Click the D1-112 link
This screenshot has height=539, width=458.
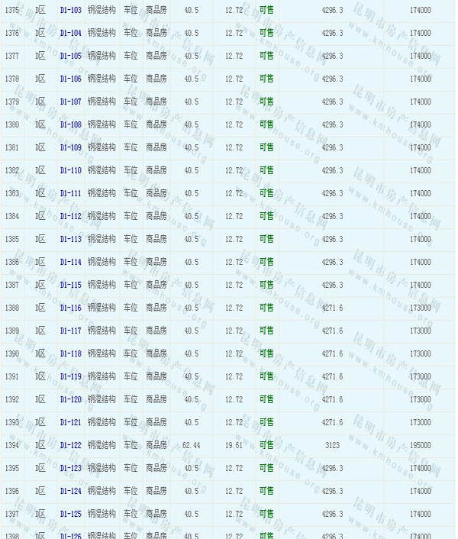[x=70, y=217]
